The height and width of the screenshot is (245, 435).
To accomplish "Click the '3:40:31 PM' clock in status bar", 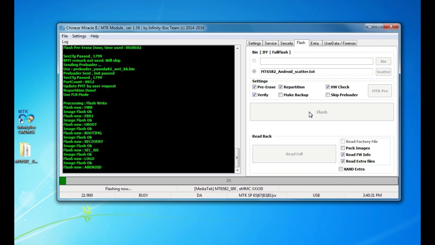I will [372, 195].
